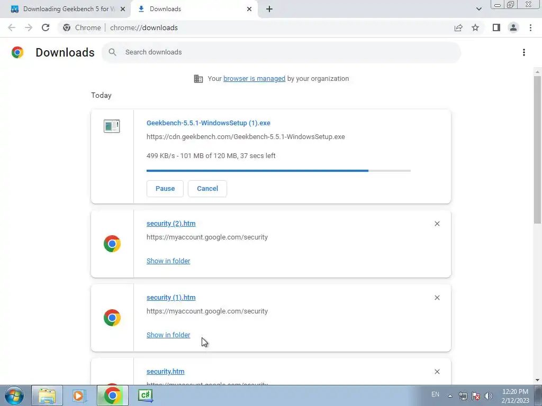Remove security (1).htm from the list

click(437, 298)
